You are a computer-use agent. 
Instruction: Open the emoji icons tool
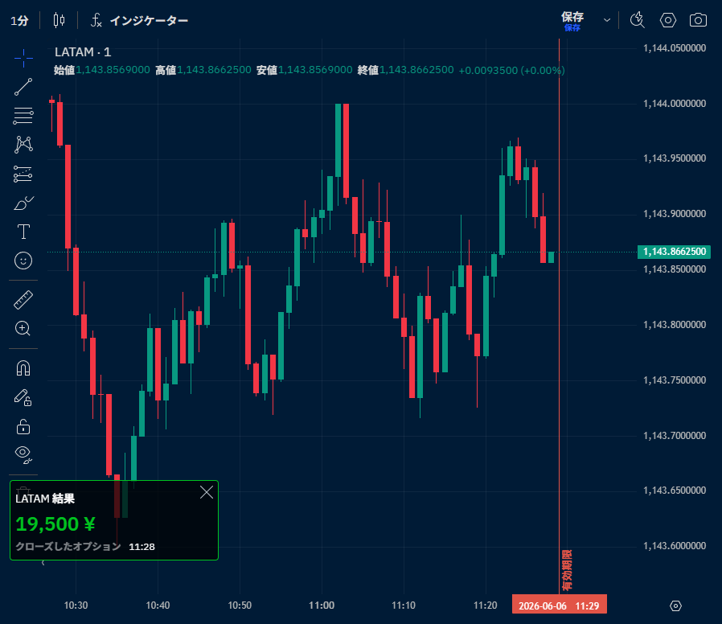[x=23, y=261]
